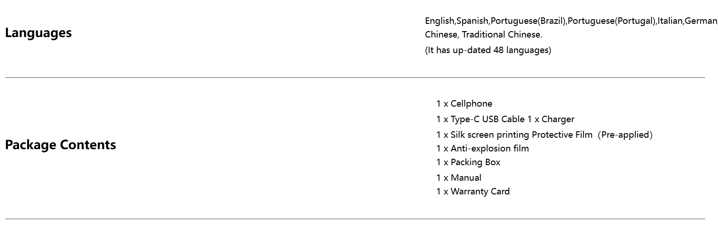Select the Portuguese(Portugal) language text
This screenshot has width=718, height=226.
pos(611,21)
